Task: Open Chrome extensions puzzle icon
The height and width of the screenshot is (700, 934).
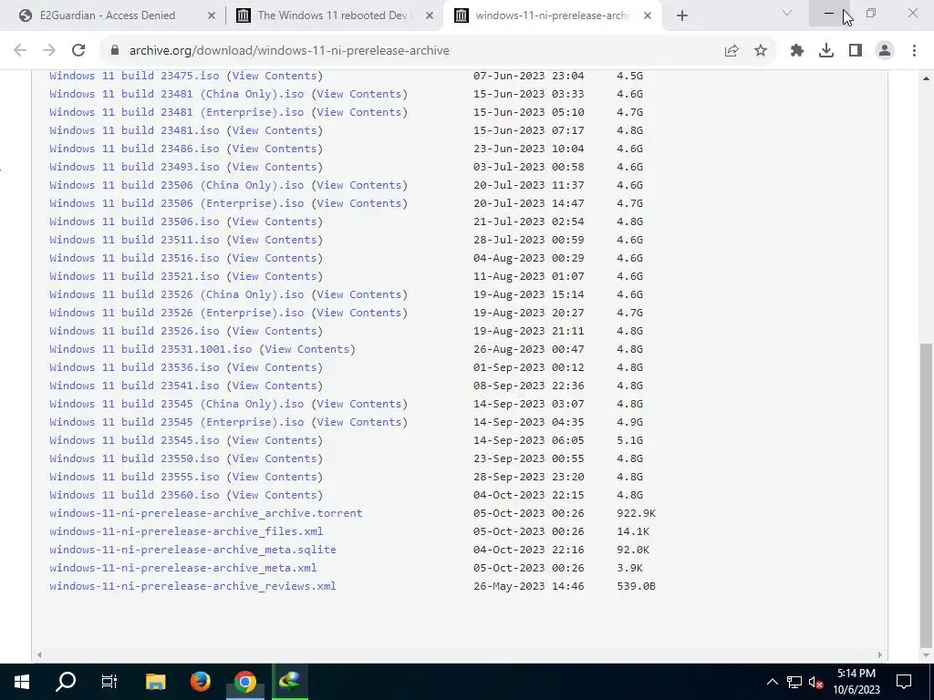Action: click(797, 51)
